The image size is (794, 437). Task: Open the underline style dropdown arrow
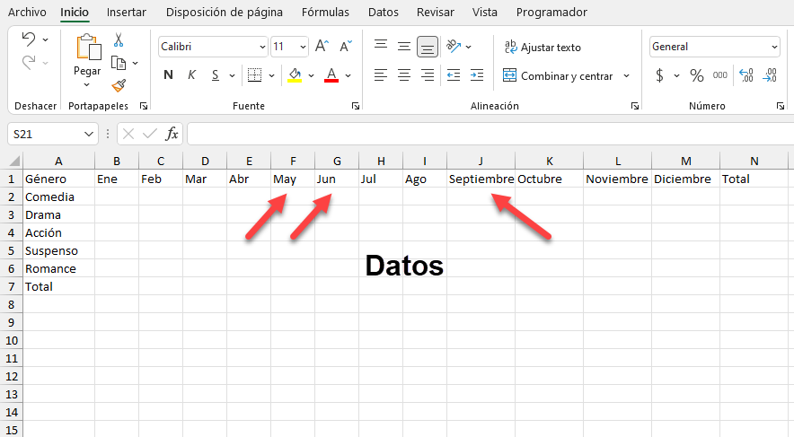click(232, 76)
